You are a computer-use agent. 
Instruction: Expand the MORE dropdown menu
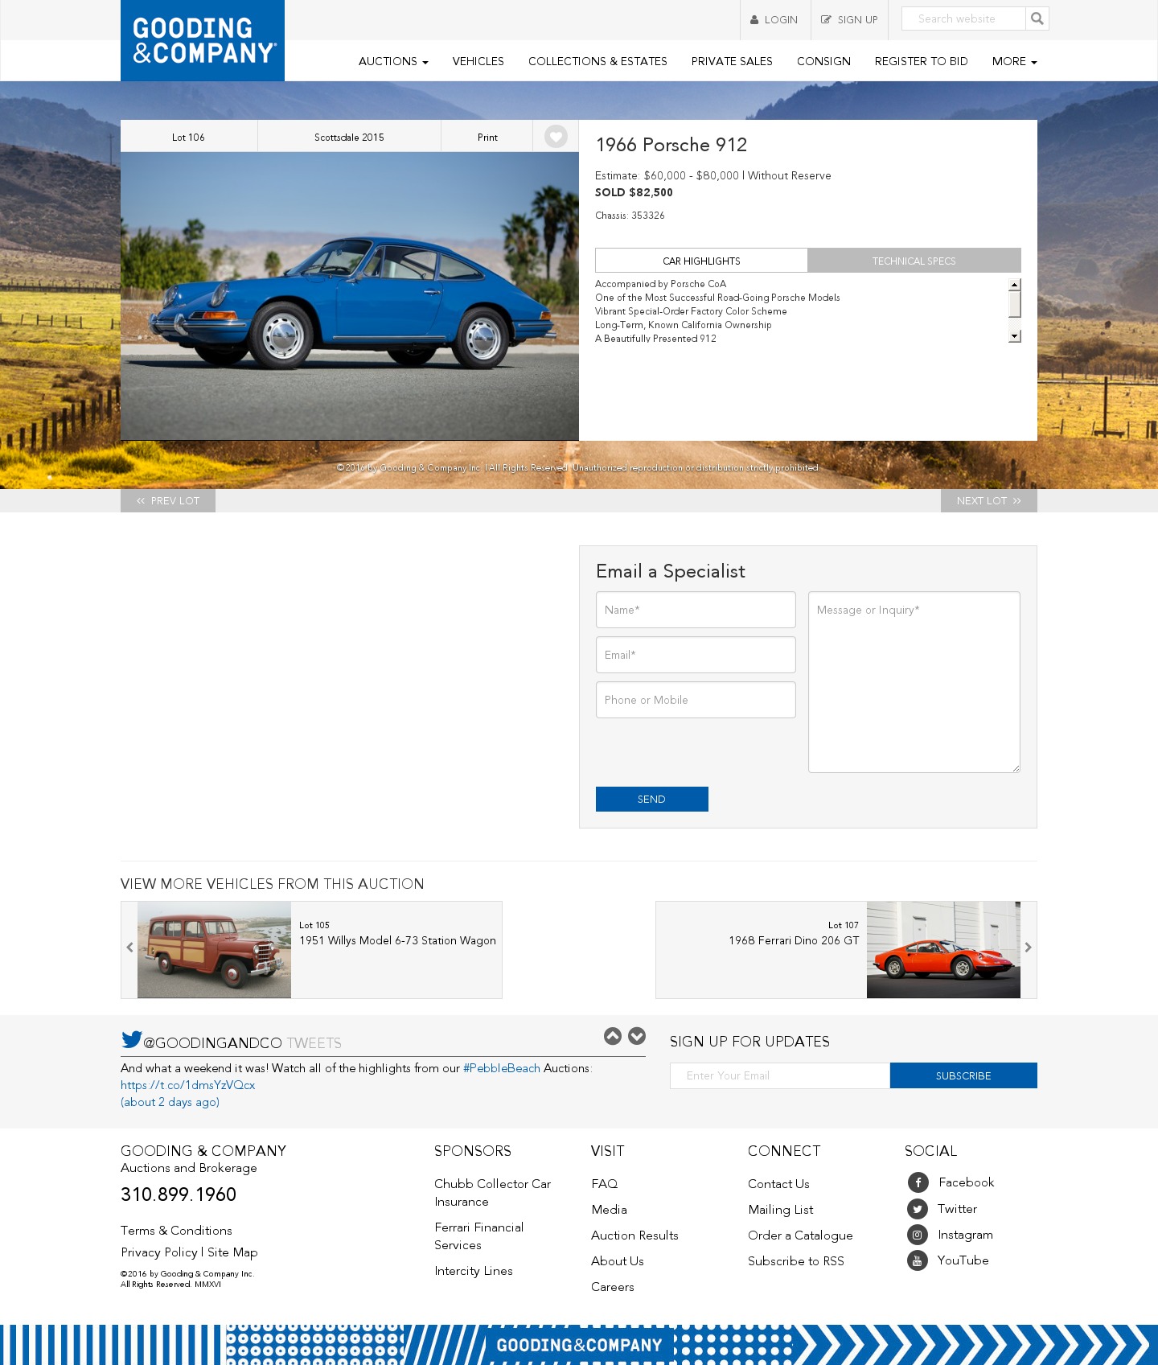click(x=1014, y=61)
